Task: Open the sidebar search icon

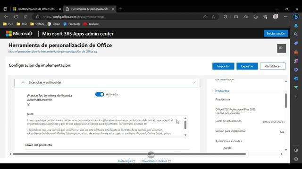Action: (x=296, y=34)
